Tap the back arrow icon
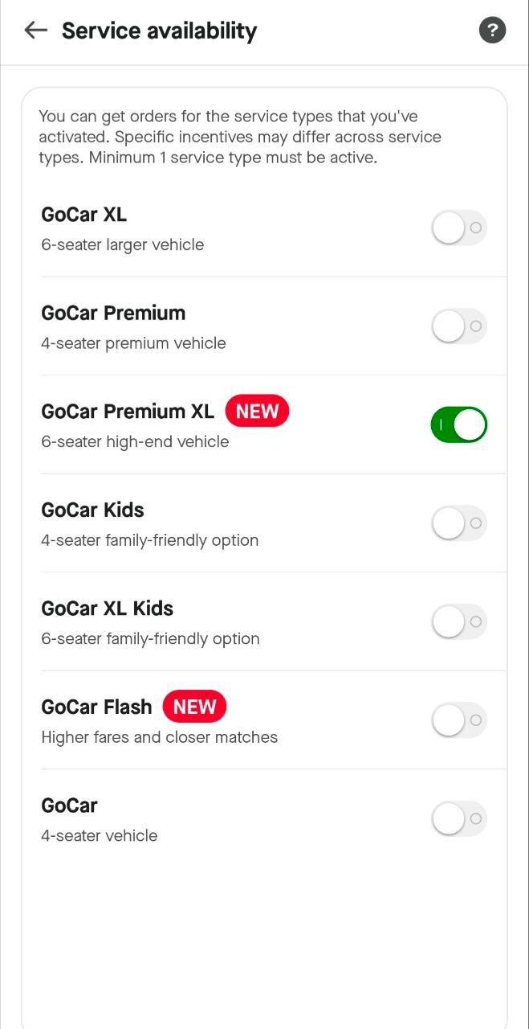Screen dimensions: 529x1029 [36, 31]
